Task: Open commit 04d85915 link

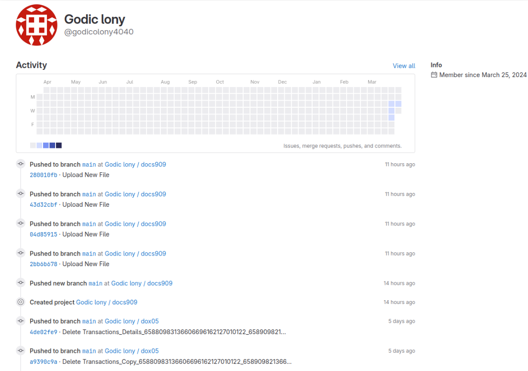Action: (44, 234)
